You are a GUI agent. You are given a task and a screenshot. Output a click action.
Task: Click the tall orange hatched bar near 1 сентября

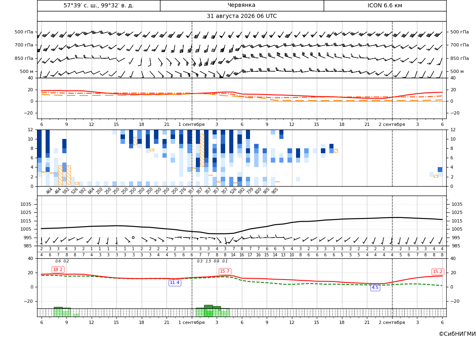click(202, 150)
